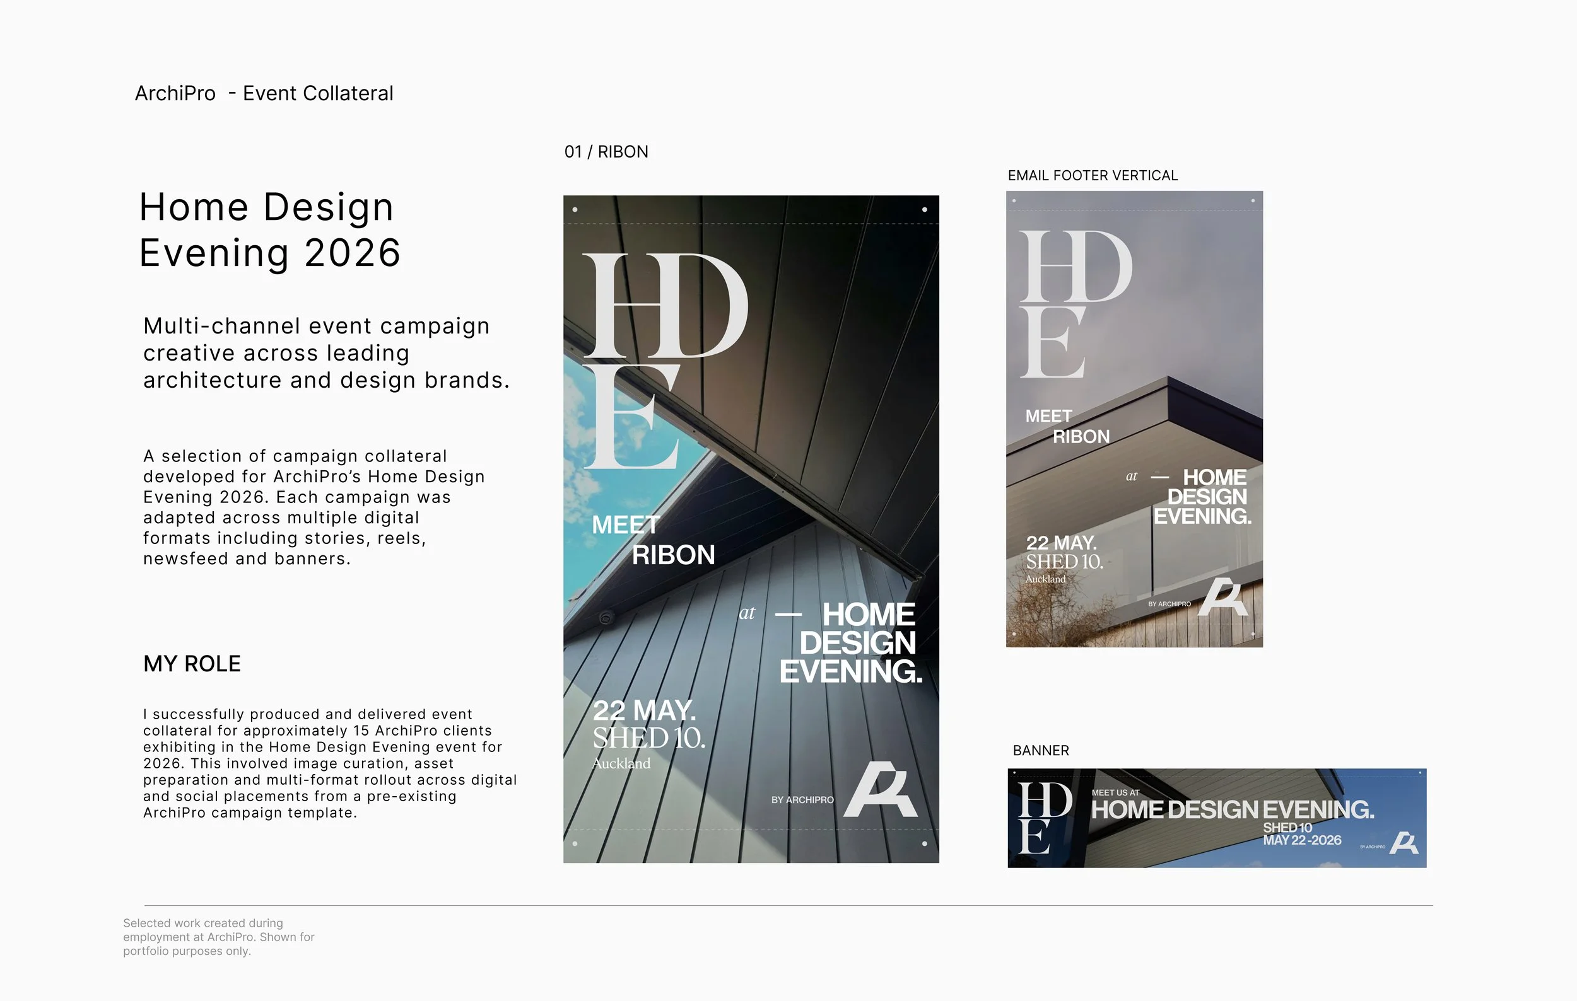The height and width of the screenshot is (1001, 1577).
Task: Click 'BY ARCHIPRO' text on the large poster
Action: tap(802, 800)
